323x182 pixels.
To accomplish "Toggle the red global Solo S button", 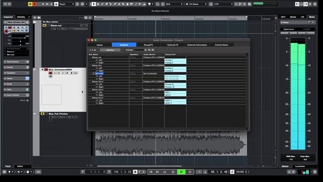I will [34, 4].
